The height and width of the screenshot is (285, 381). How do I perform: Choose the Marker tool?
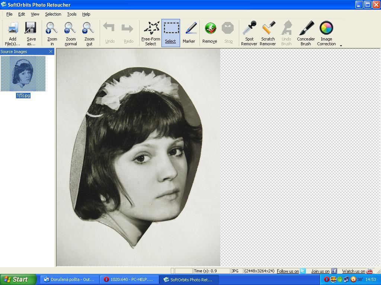189,28
